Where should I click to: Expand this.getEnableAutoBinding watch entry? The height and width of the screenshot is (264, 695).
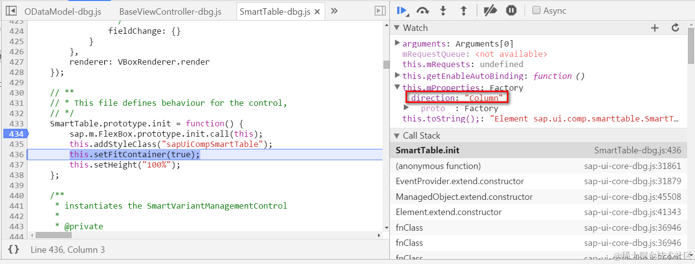pyautogui.click(x=397, y=75)
